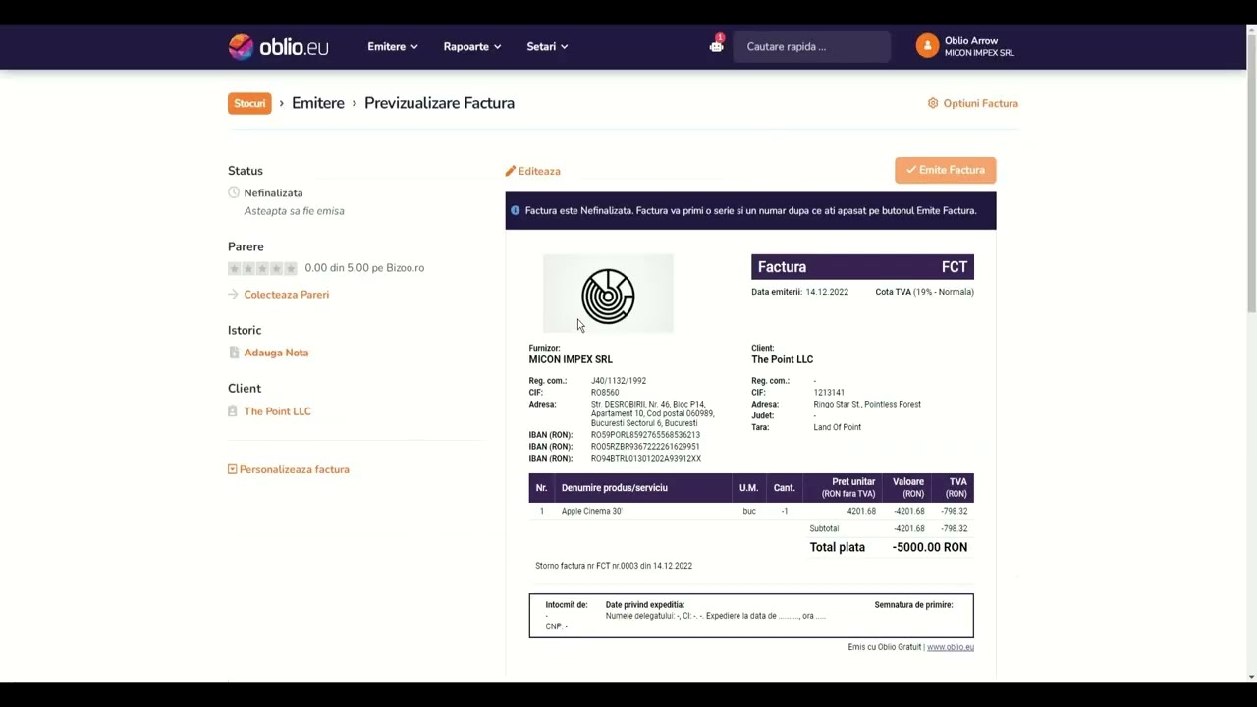Click the Apple Cinema 30' product row
This screenshot has width=1257, height=707.
point(751,511)
